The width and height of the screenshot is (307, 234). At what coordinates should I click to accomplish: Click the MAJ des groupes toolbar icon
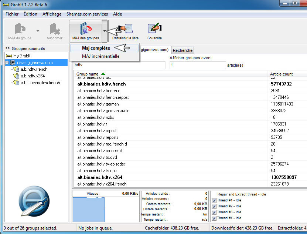[x=86, y=29]
